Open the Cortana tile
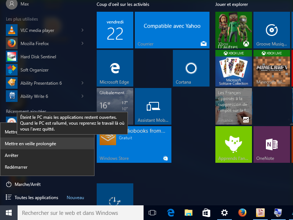The width and height of the screenshot is (293, 220). [191, 68]
